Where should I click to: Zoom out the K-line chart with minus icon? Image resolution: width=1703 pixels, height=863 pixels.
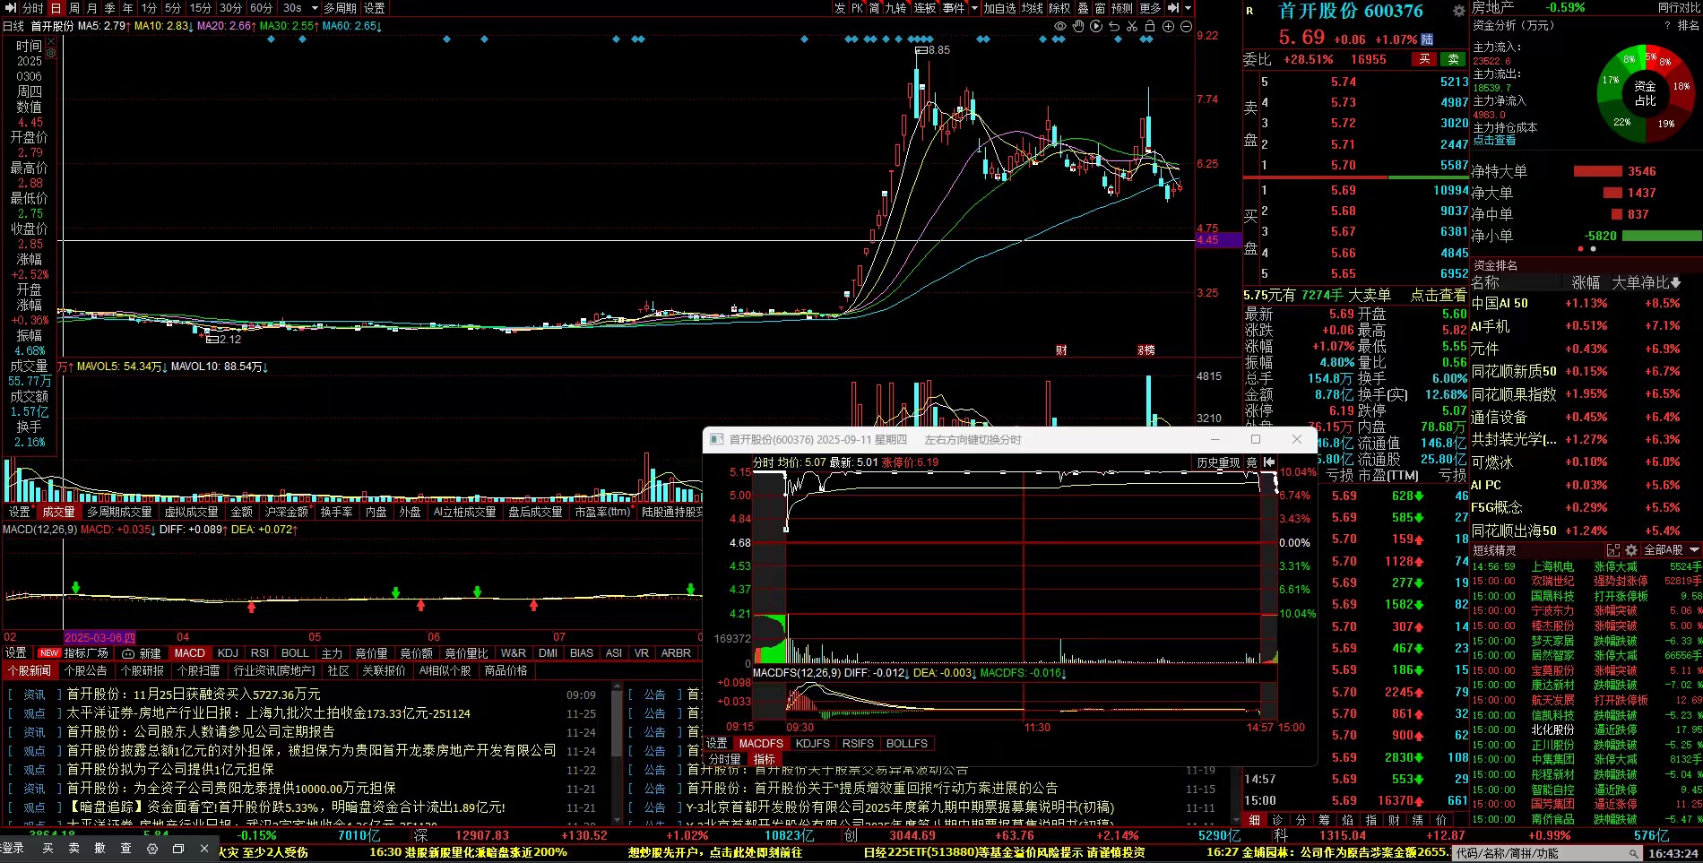point(1186,27)
